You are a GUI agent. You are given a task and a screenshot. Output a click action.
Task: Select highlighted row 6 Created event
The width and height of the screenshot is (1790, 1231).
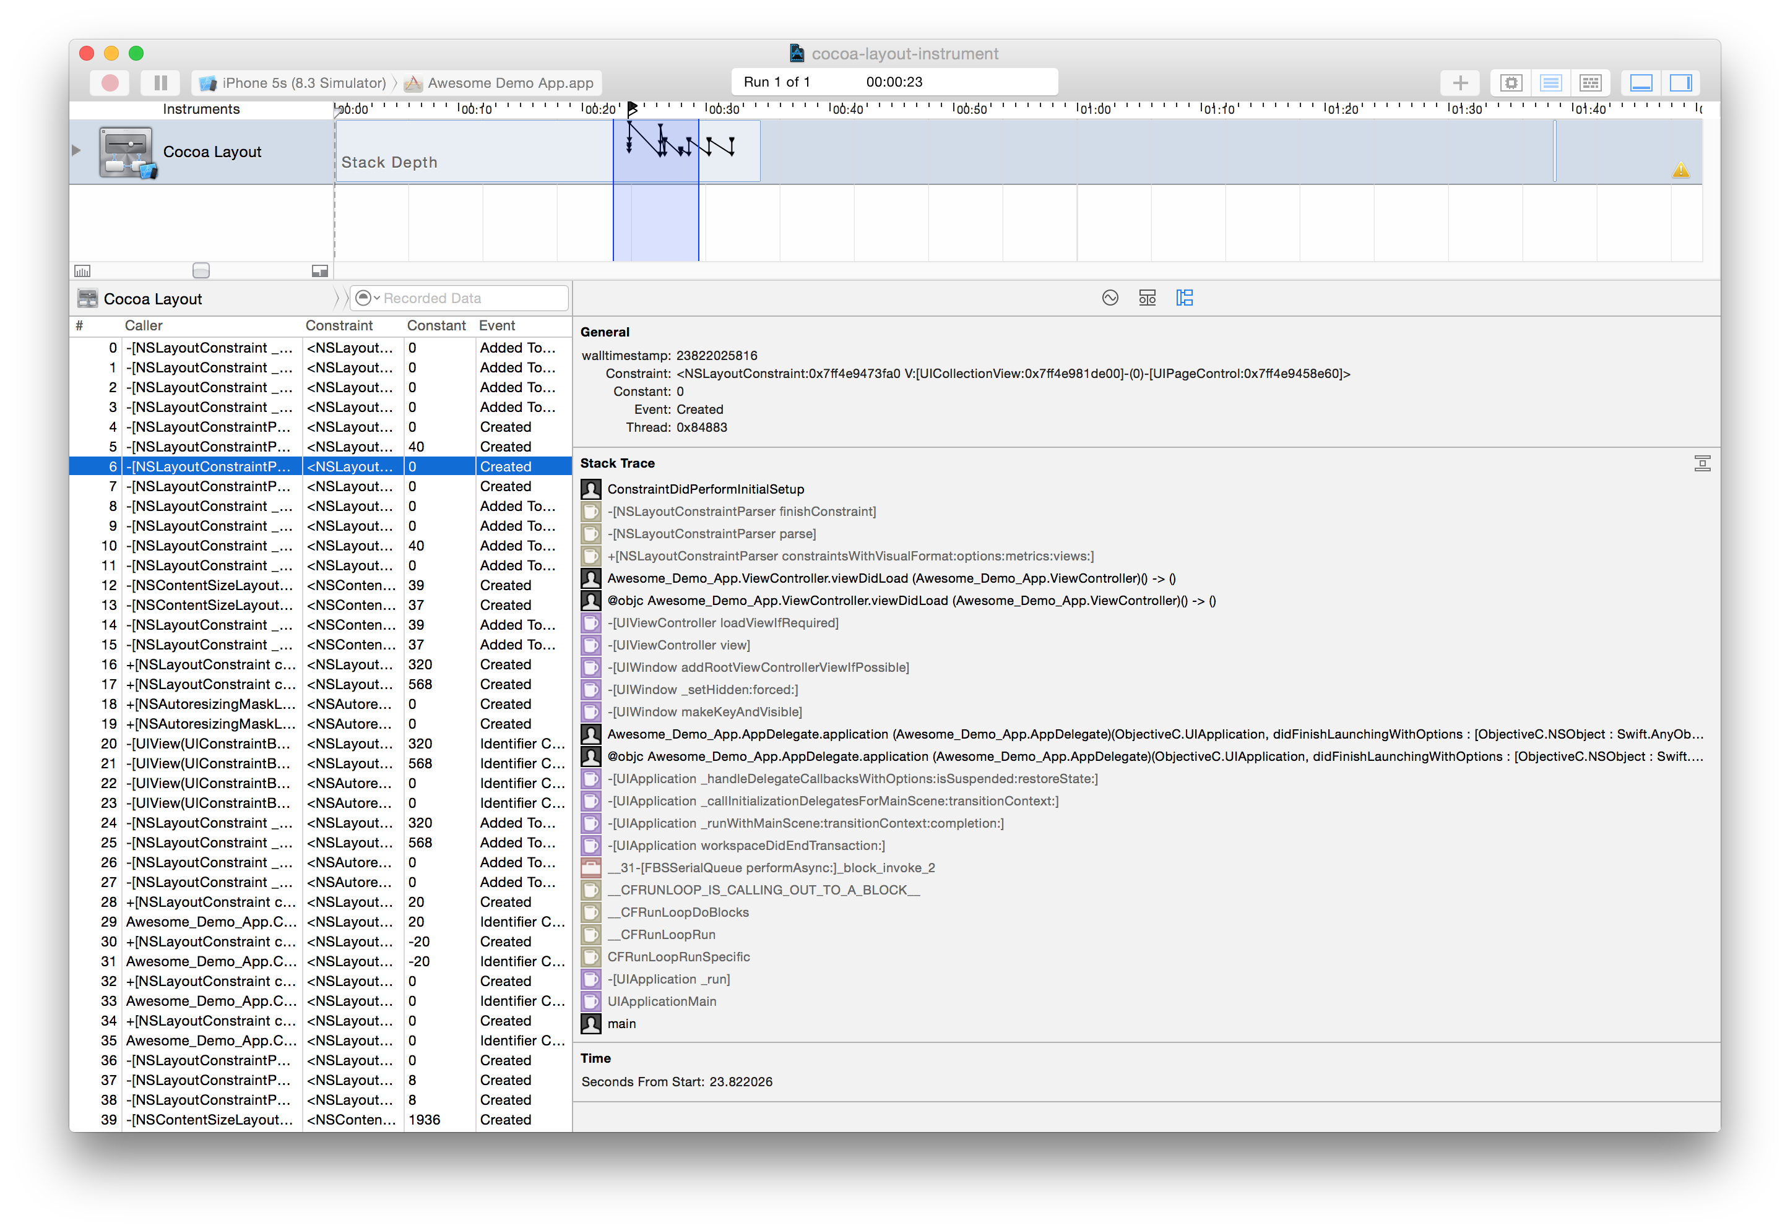point(320,466)
